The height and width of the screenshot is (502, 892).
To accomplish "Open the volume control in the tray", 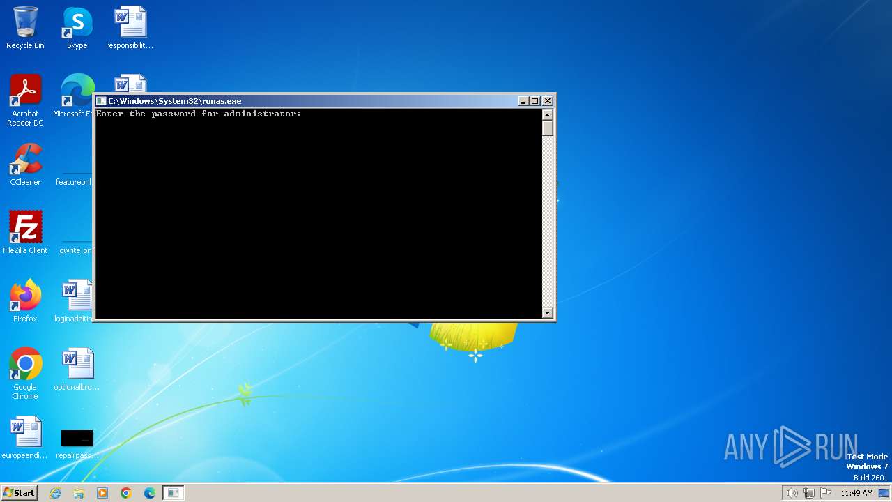I will [x=792, y=493].
